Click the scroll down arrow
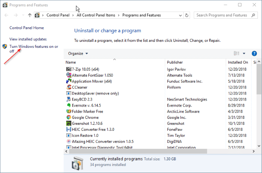Viewport: 262px width, 173px height. point(259,146)
